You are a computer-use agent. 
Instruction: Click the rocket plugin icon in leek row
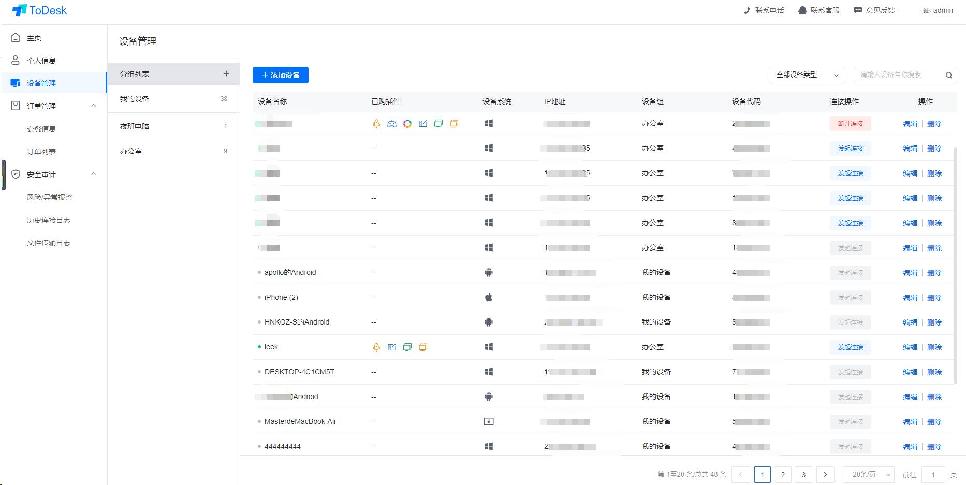click(x=376, y=347)
